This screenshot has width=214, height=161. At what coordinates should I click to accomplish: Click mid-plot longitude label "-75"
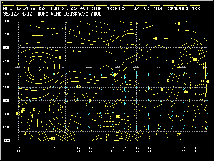[41, 67]
